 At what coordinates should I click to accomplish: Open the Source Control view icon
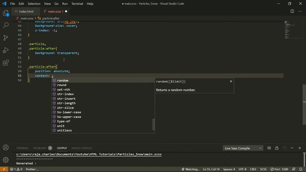point(6,38)
